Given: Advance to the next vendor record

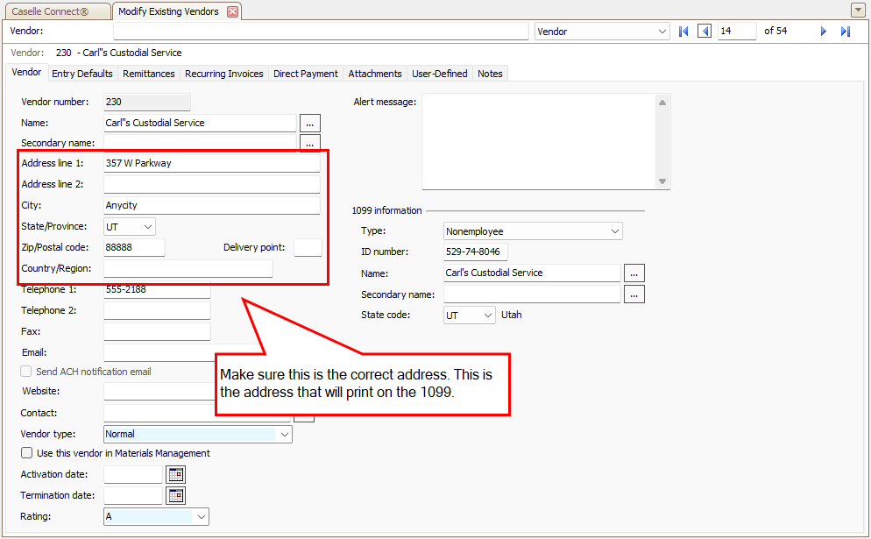Looking at the screenshot, I should pyautogui.click(x=822, y=31).
